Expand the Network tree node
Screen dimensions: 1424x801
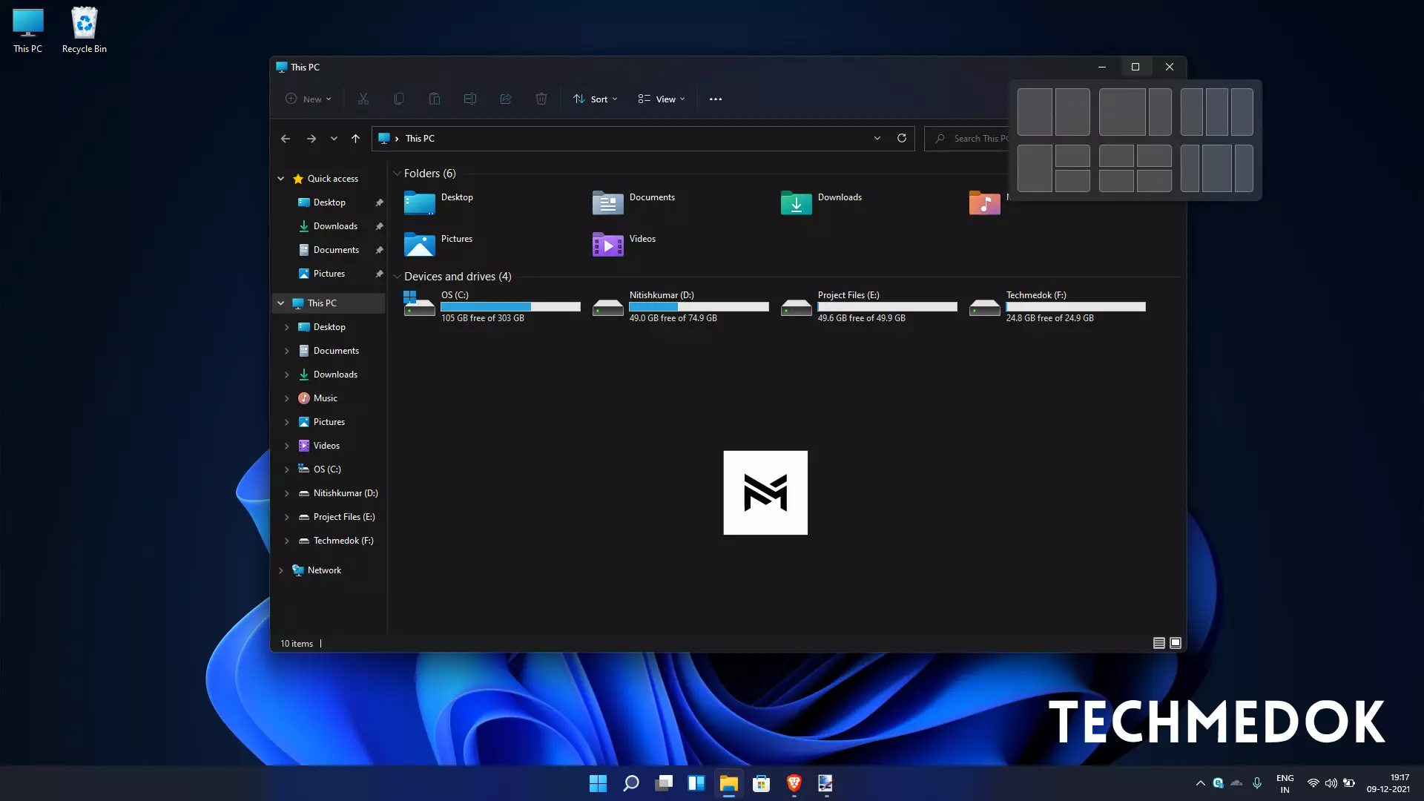click(281, 570)
